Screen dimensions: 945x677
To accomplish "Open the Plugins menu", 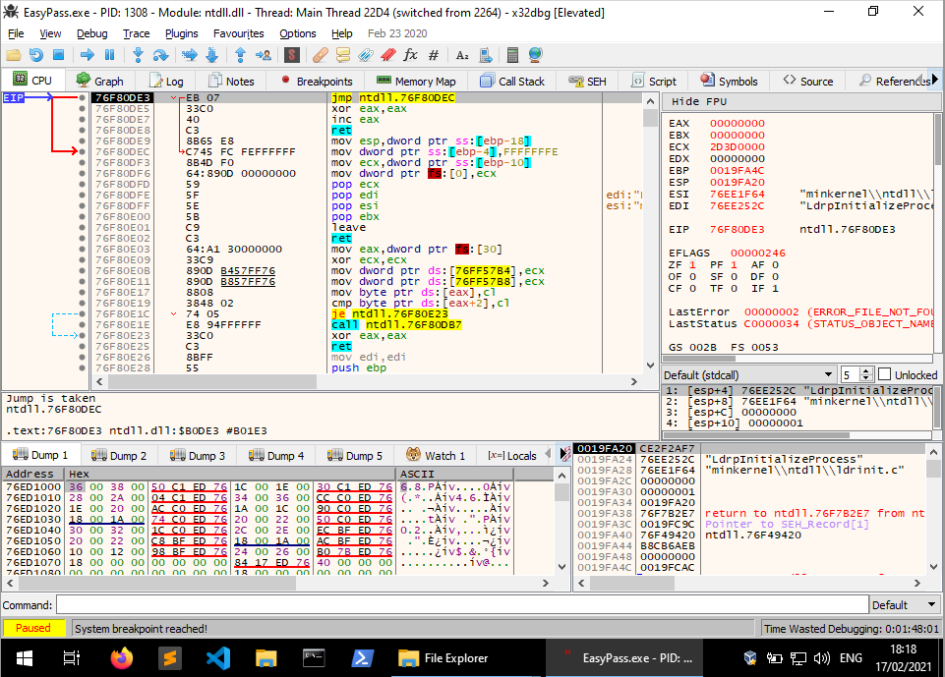I will pyautogui.click(x=181, y=33).
